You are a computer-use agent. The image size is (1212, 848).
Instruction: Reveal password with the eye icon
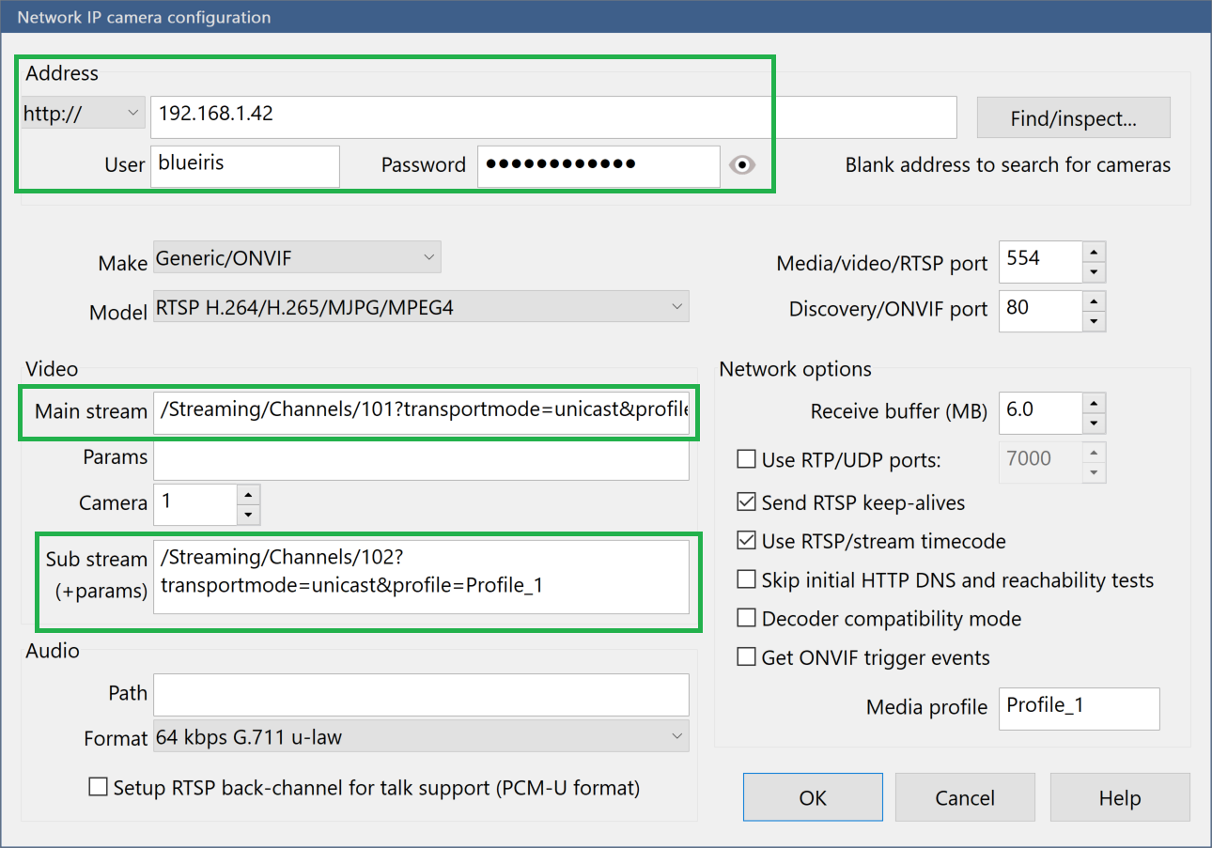742,165
